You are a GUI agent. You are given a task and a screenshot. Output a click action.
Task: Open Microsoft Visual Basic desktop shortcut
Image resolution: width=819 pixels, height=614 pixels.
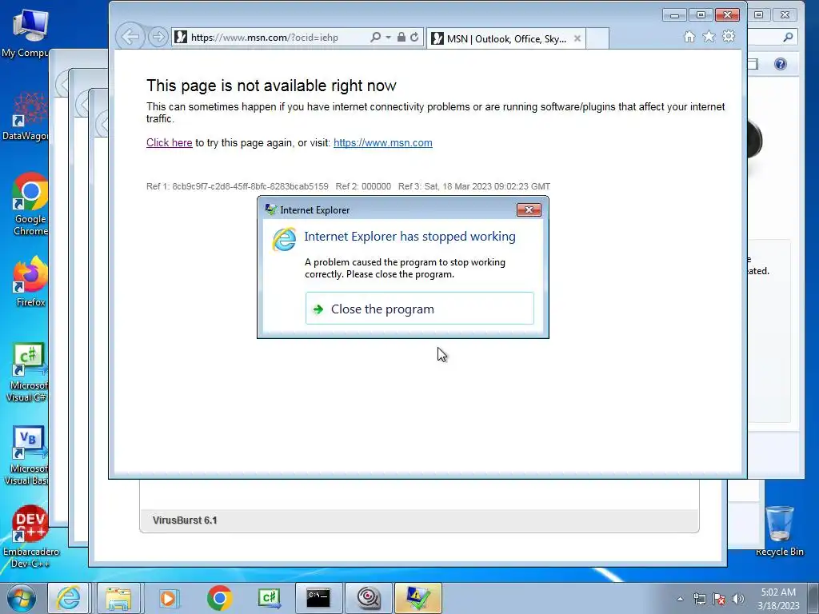coord(26,456)
